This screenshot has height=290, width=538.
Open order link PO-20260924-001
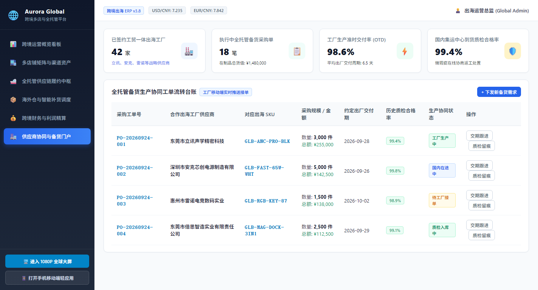coord(135,141)
